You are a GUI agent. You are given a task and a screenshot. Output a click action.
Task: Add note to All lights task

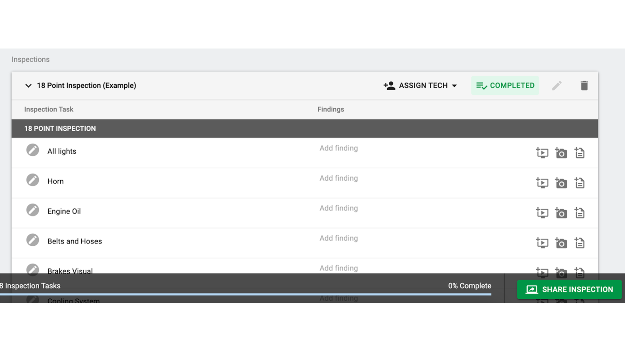[579, 153]
